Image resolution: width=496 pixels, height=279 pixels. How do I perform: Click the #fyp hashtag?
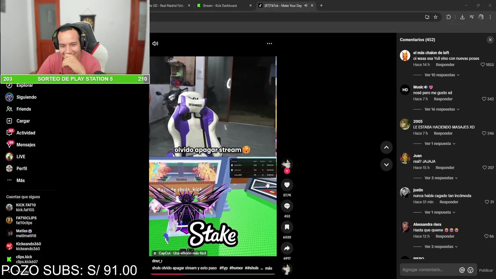coord(224,268)
